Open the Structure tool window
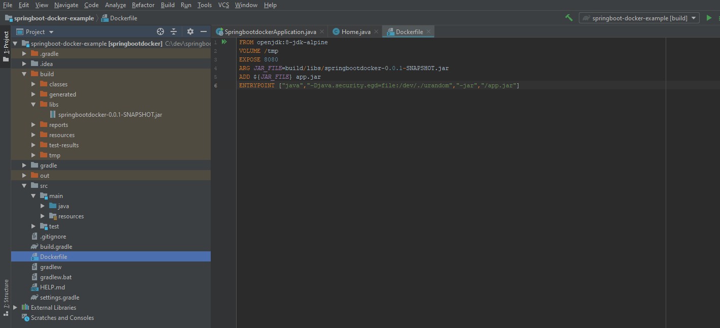 [x=6, y=293]
